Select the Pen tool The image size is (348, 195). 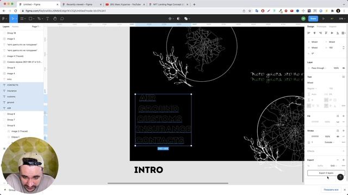click(x=39, y=19)
